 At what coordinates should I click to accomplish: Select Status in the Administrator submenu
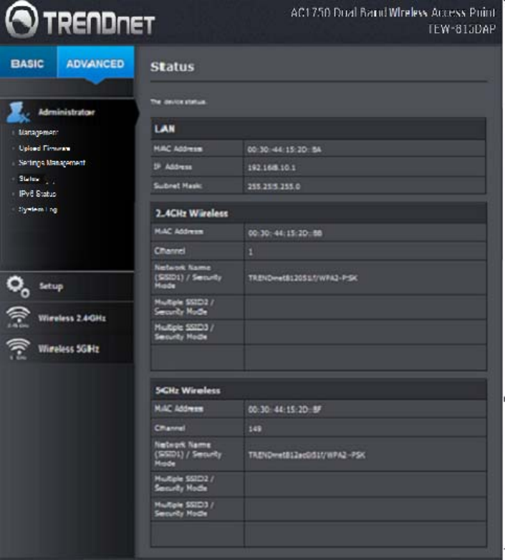point(29,179)
